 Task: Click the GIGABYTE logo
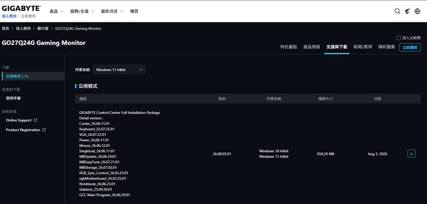tap(21, 8)
